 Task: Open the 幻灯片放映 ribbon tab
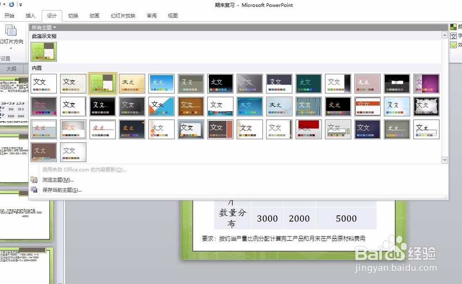click(x=124, y=15)
